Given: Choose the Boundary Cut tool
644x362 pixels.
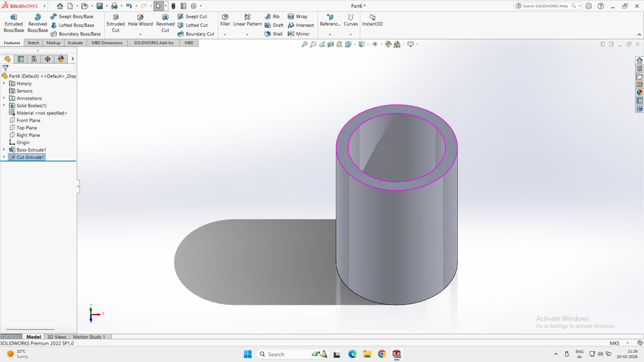Looking at the screenshot, I should [x=196, y=33].
